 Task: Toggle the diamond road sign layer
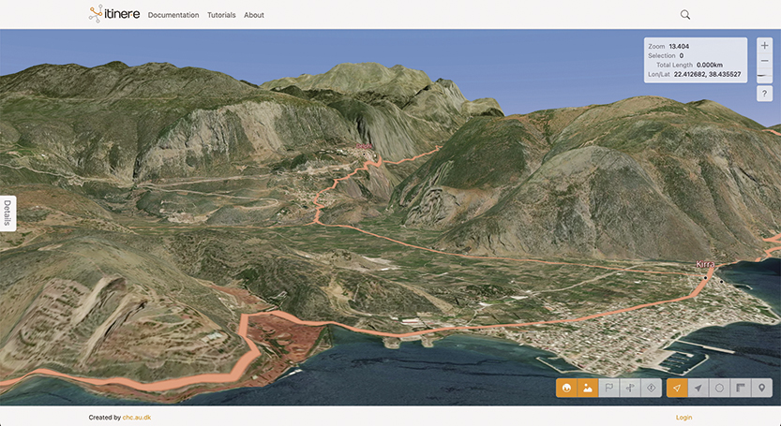(x=652, y=388)
